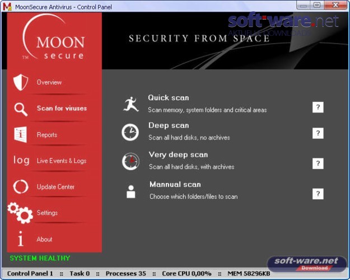Click the About 'i' icon

pos(21,239)
